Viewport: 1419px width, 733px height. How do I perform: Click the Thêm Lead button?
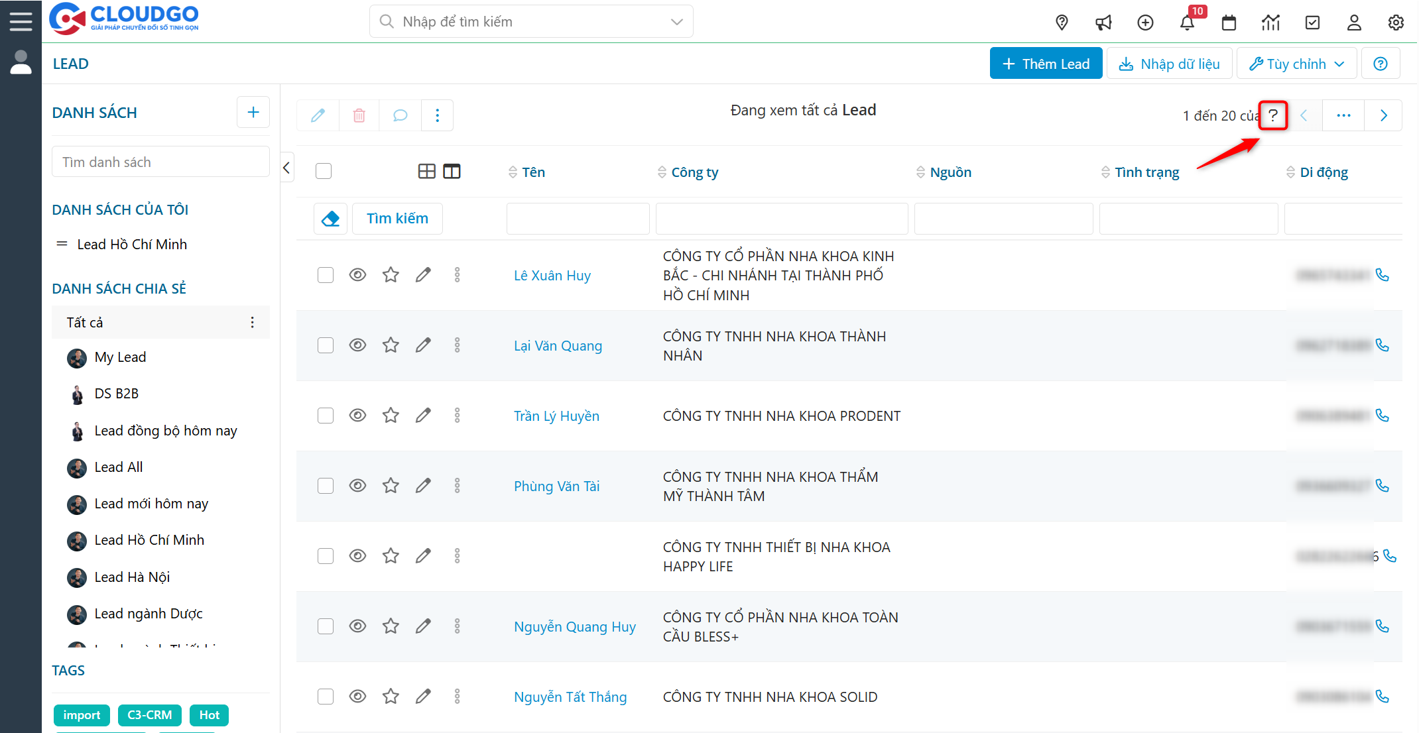coord(1046,64)
